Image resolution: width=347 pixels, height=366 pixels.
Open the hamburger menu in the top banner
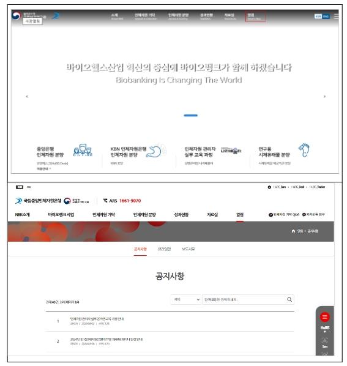point(336,17)
